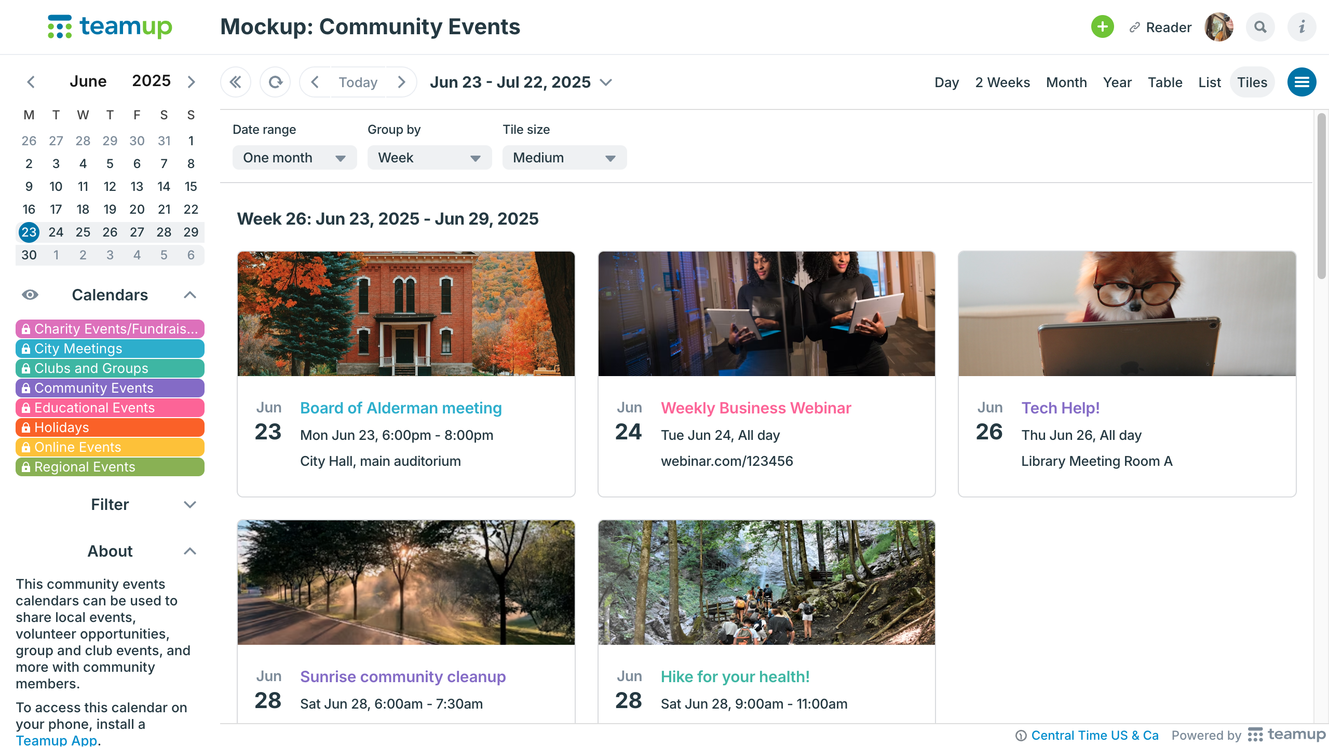
Task: Click the Online Events yellow calendar swatch
Action: click(110, 447)
